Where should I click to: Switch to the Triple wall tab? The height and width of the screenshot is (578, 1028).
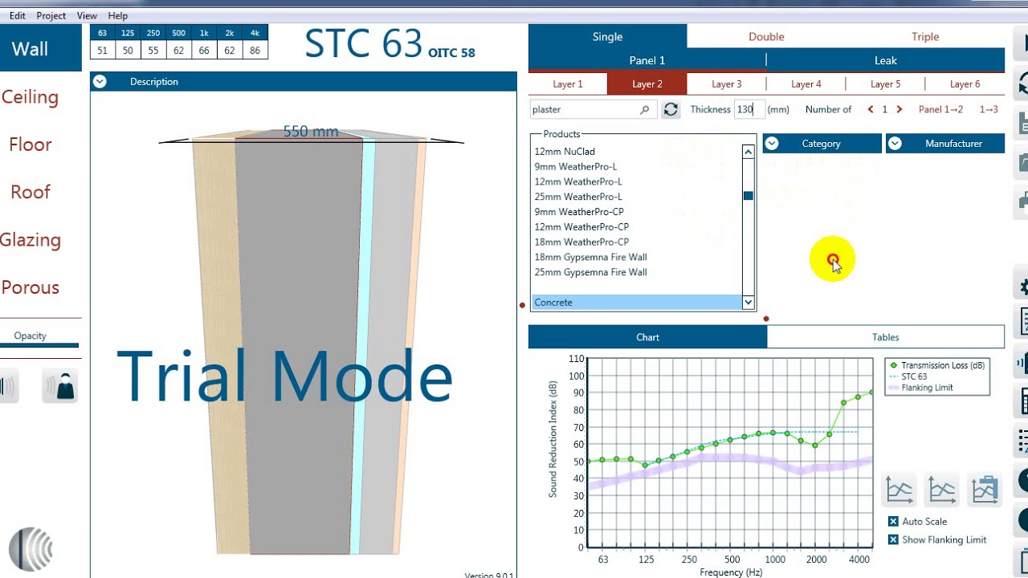tap(925, 36)
